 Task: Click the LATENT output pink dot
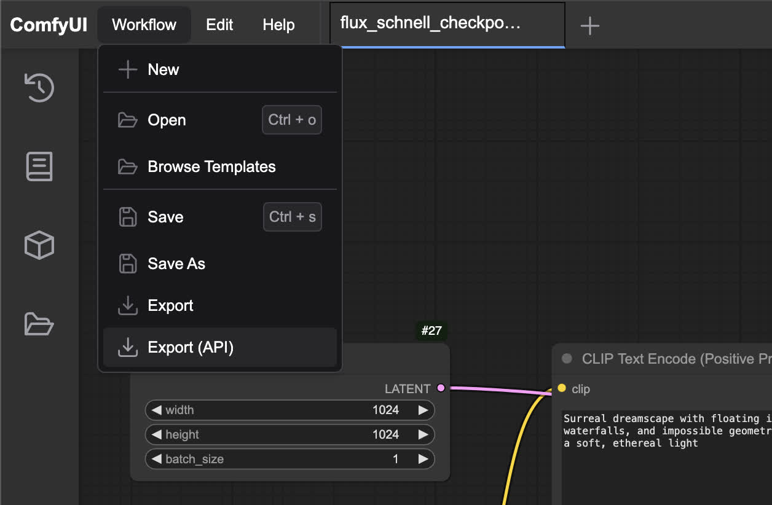click(441, 388)
